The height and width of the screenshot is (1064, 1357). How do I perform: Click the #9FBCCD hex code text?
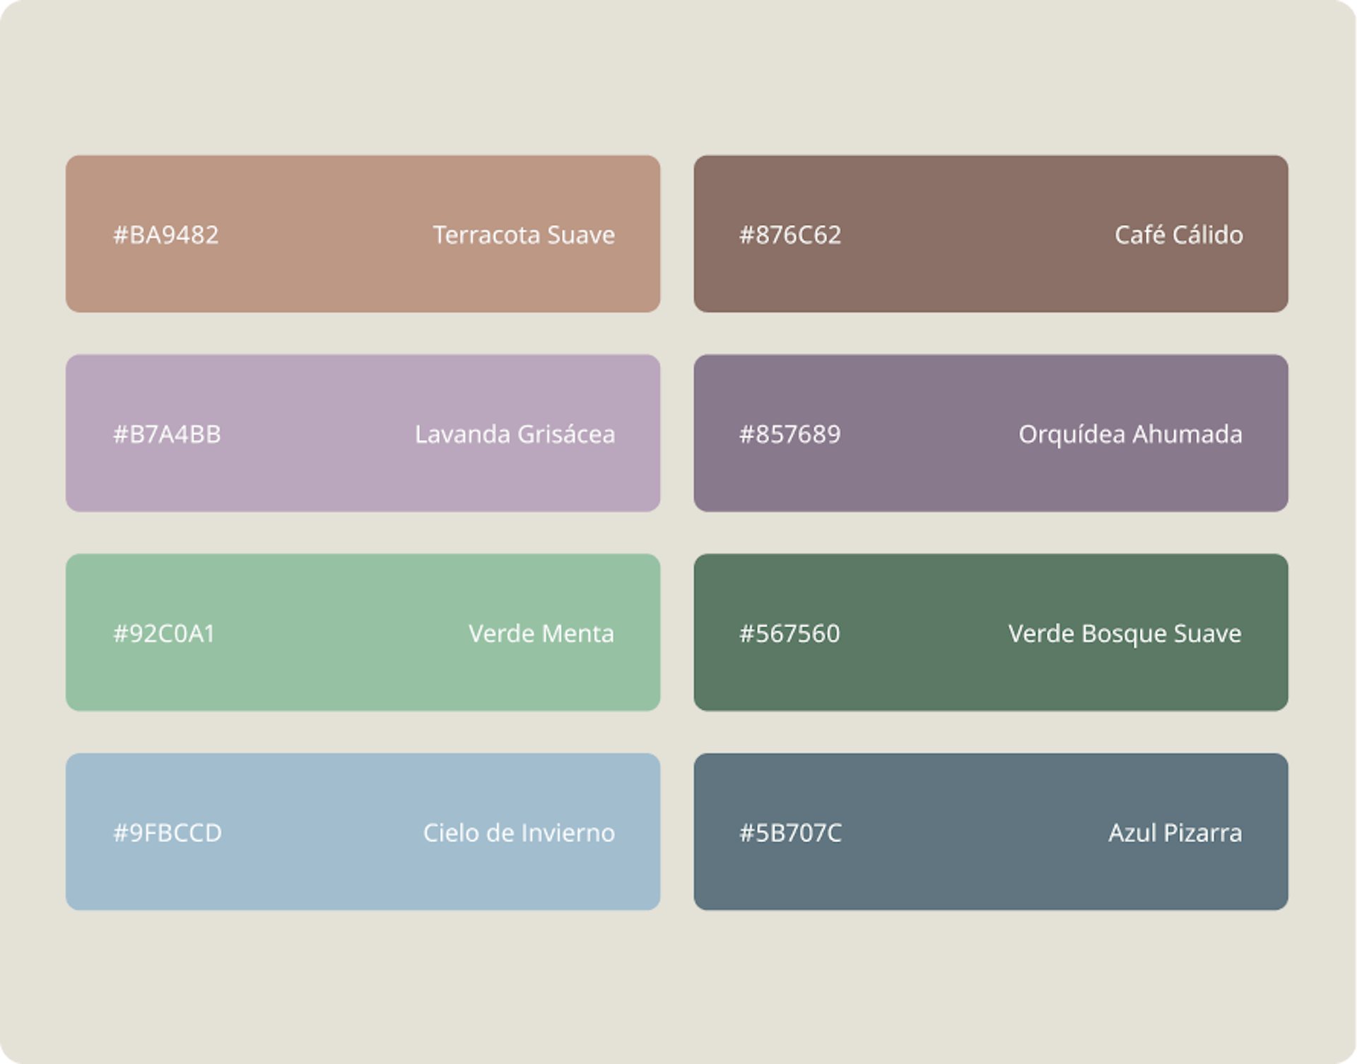[168, 832]
